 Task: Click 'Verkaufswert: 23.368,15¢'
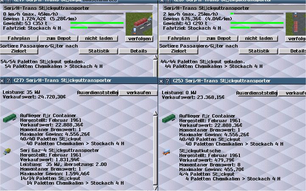[193, 97]
